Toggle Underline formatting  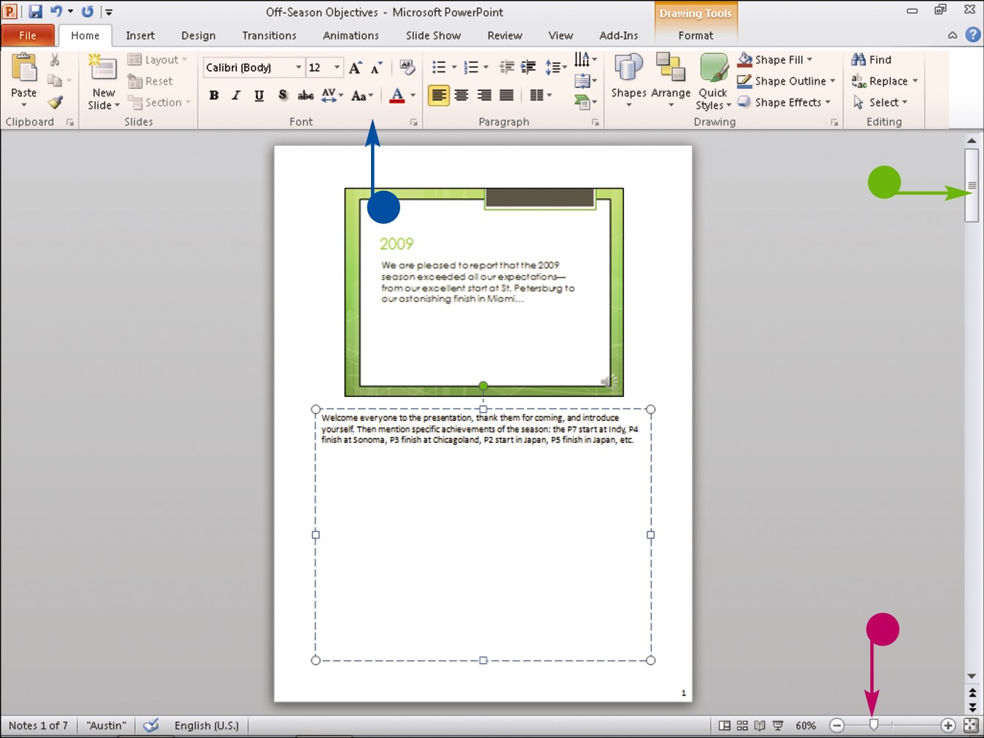point(259,95)
